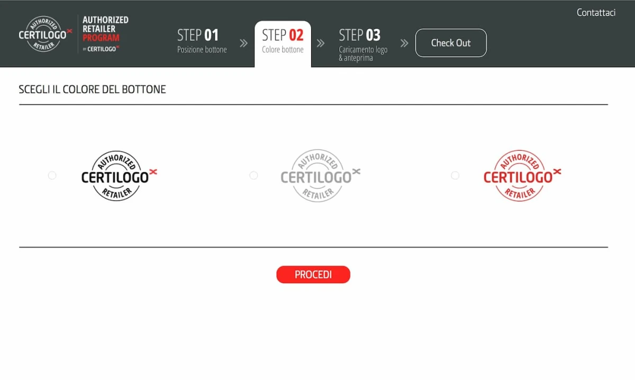
Task: Click the grey Certilogo Authorized Retailer badge
Action: click(x=320, y=175)
